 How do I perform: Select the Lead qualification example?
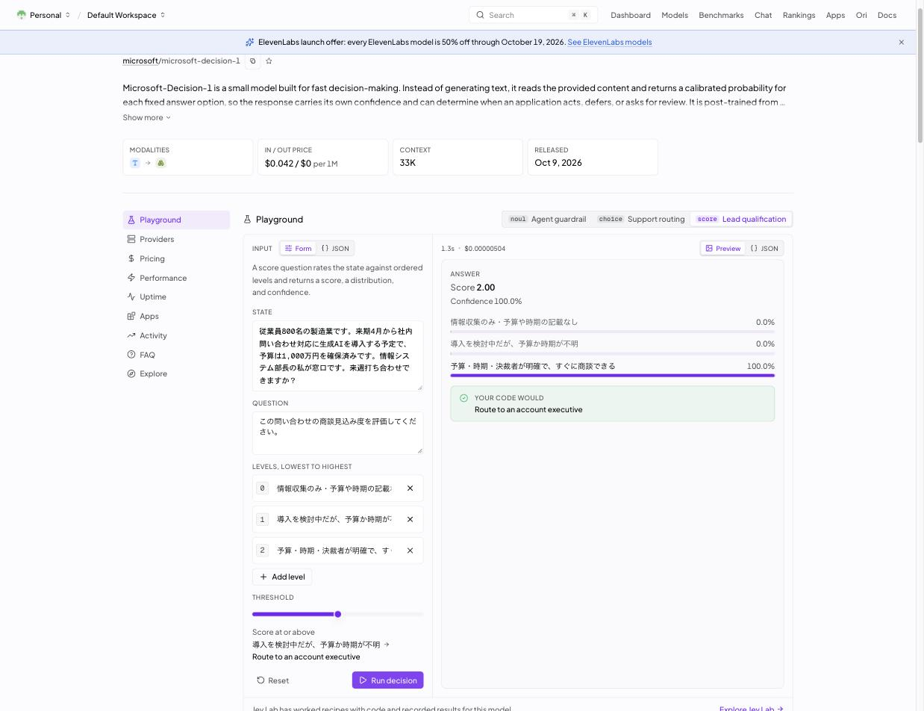(x=741, y=220)
